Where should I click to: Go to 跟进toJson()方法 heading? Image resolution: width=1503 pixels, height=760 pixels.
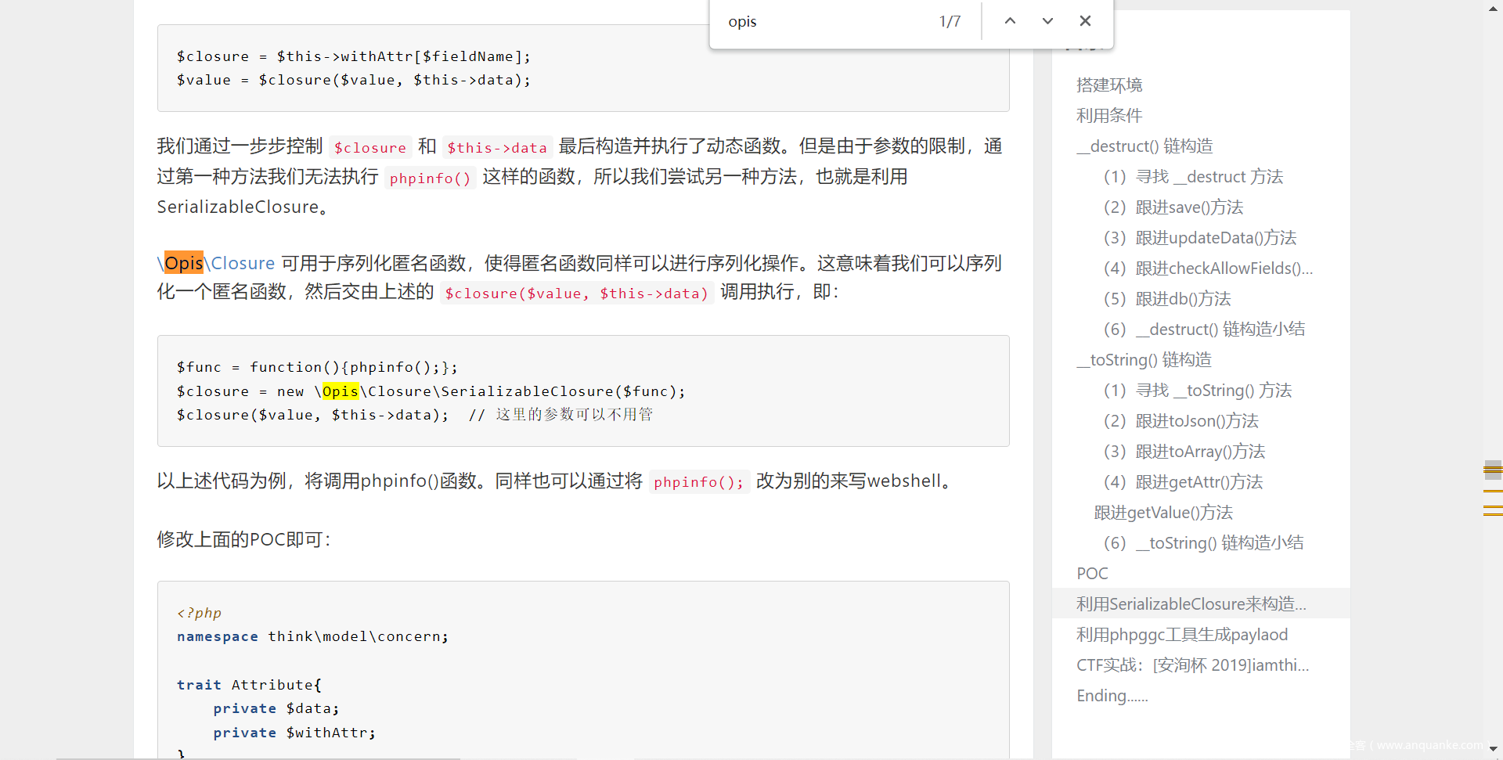(1197, 421)
